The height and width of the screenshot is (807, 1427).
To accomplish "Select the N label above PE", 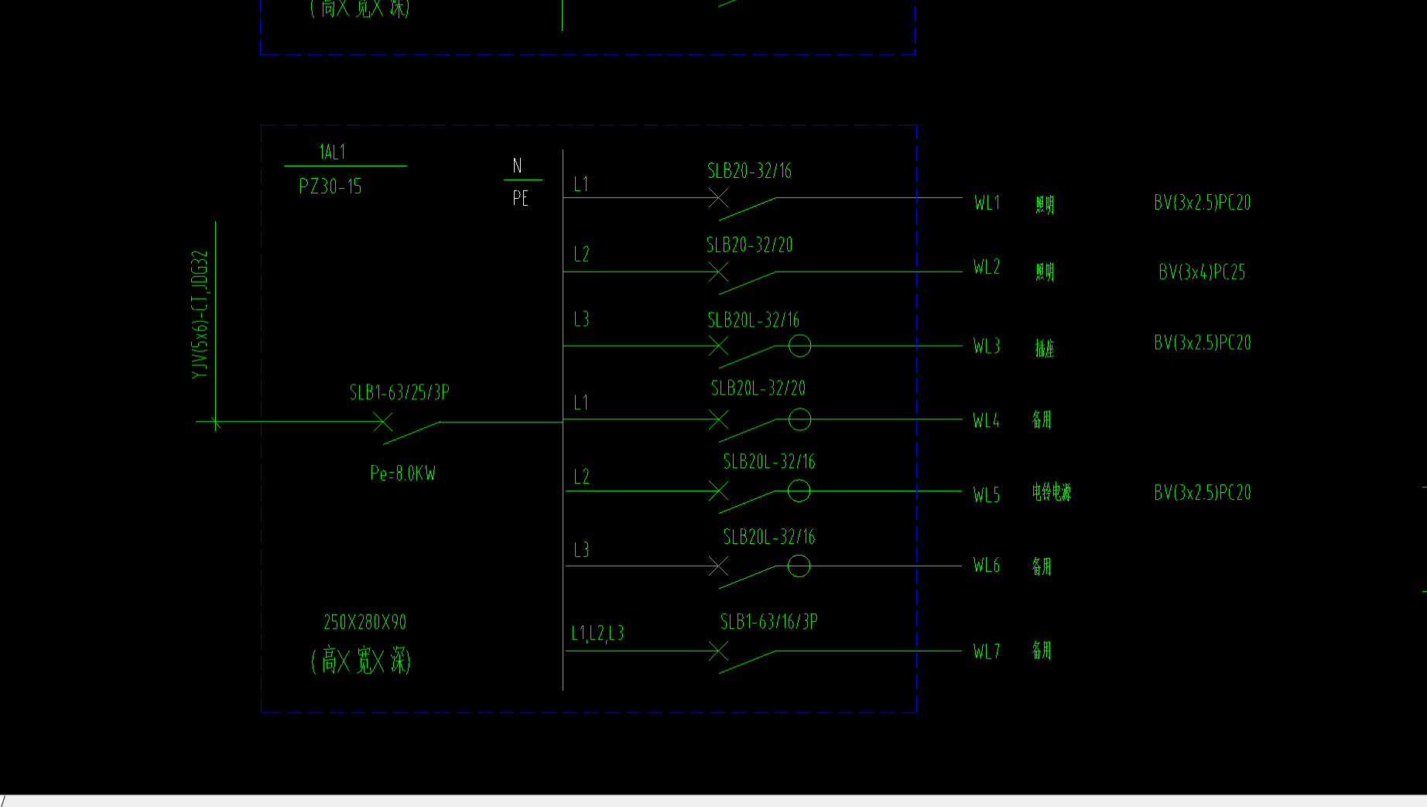I will click(x=518, y=166).
